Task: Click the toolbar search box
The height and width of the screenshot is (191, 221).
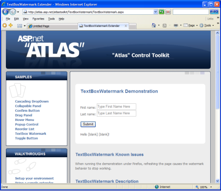Action: [191, 12]
